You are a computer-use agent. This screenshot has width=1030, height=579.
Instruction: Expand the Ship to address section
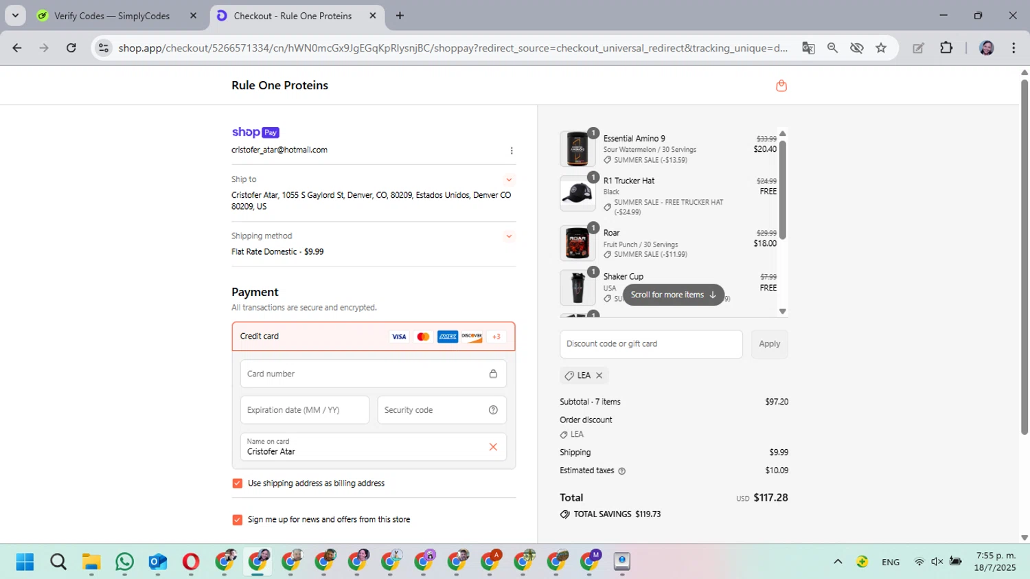tap(509, 180)
